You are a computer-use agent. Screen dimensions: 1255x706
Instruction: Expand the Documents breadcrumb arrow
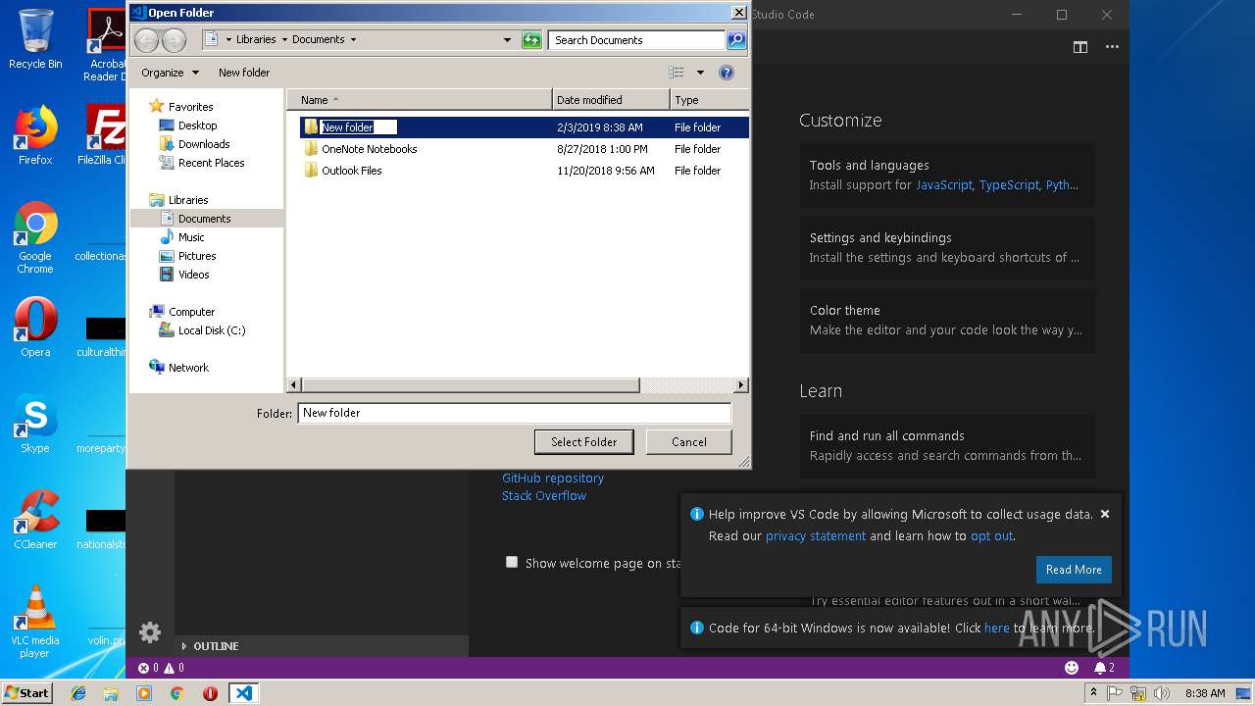click(353, 40)
